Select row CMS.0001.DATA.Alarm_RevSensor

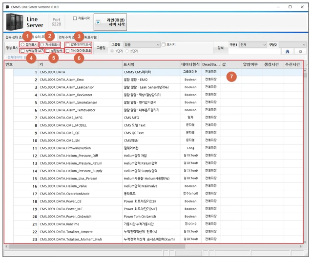tap(158, 95)
